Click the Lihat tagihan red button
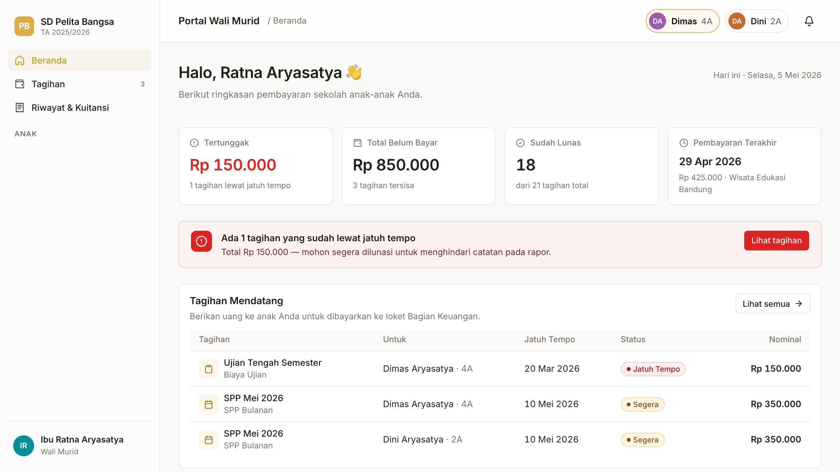 (776, 241)
